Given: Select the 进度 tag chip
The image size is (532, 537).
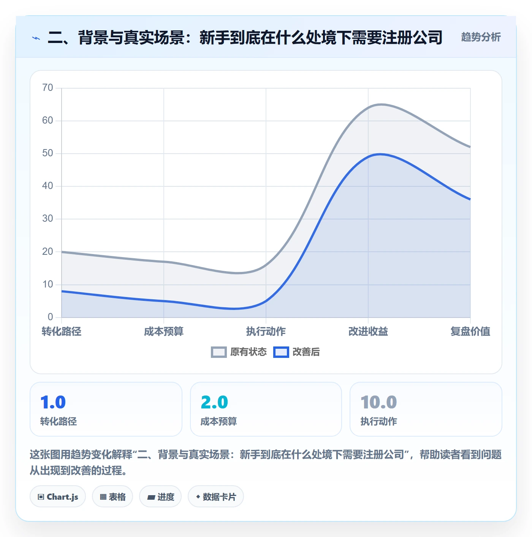Looking at the screenshot, I should point(160,497).
